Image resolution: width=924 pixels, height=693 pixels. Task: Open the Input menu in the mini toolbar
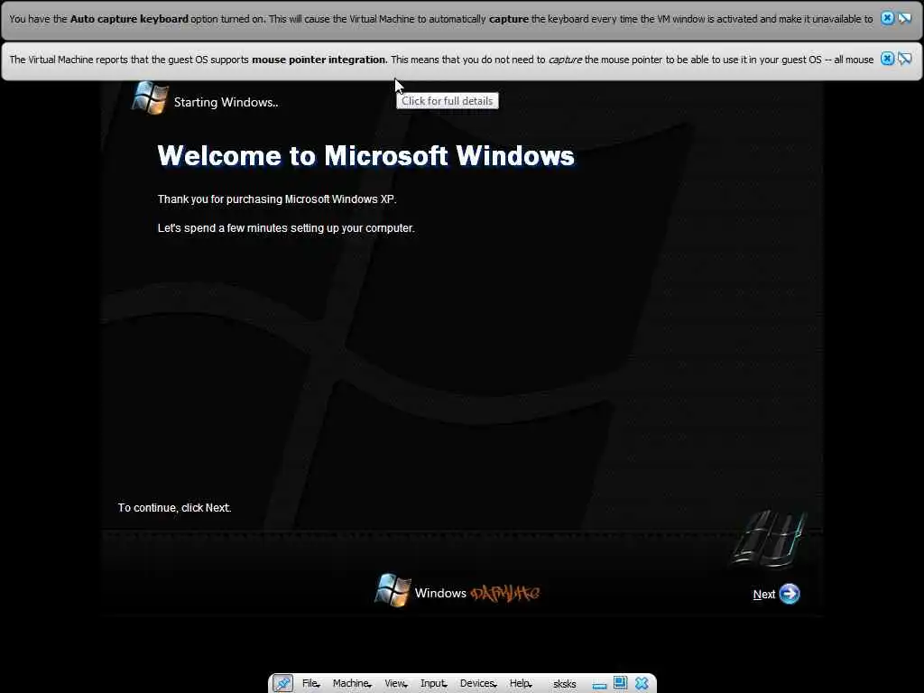(433, 684)
